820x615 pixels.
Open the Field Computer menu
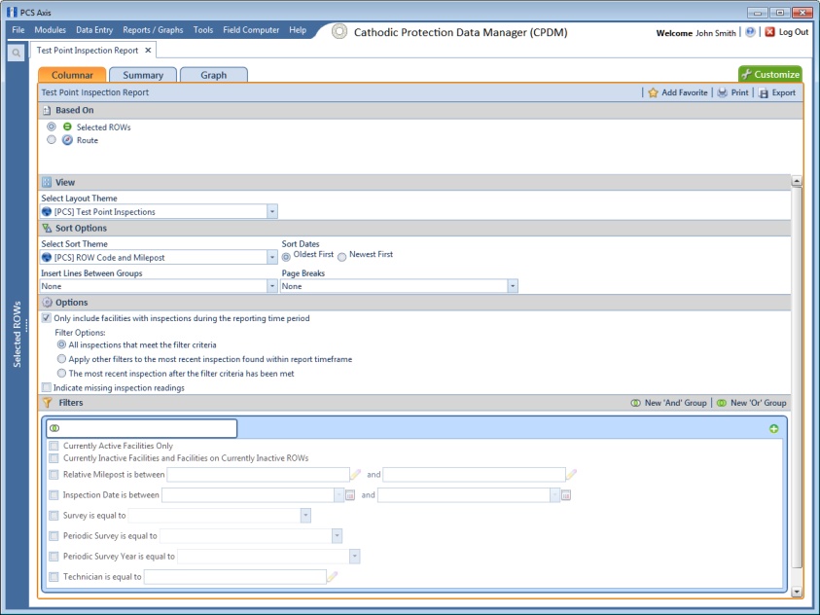pos(251,30)
